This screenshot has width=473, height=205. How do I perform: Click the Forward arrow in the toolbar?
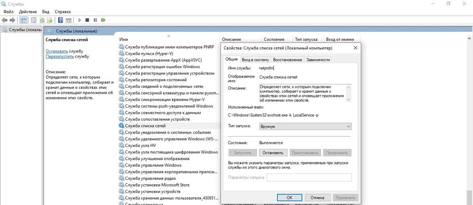[12, 20]
